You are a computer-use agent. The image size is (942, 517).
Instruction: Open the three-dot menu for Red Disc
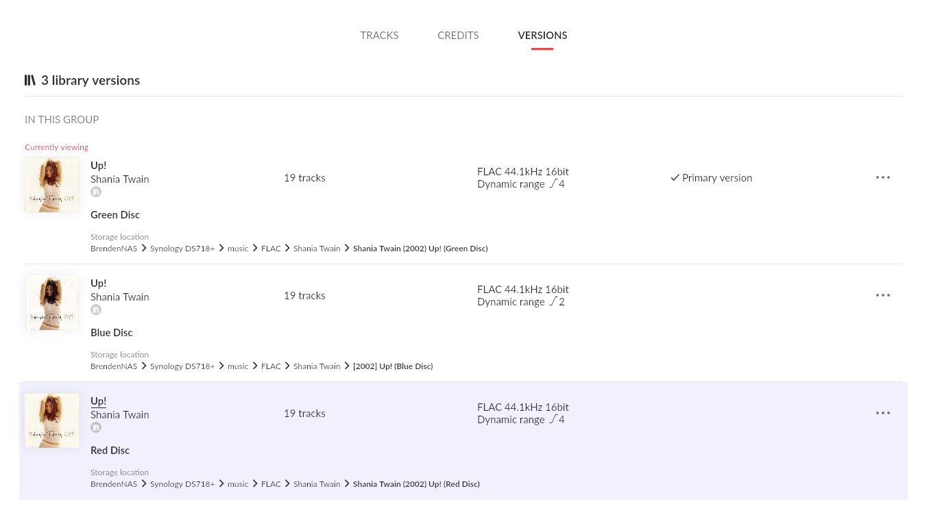[882, 414]
